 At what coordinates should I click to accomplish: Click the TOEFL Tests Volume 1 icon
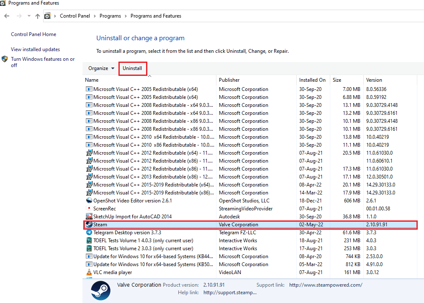coord(89,241)
